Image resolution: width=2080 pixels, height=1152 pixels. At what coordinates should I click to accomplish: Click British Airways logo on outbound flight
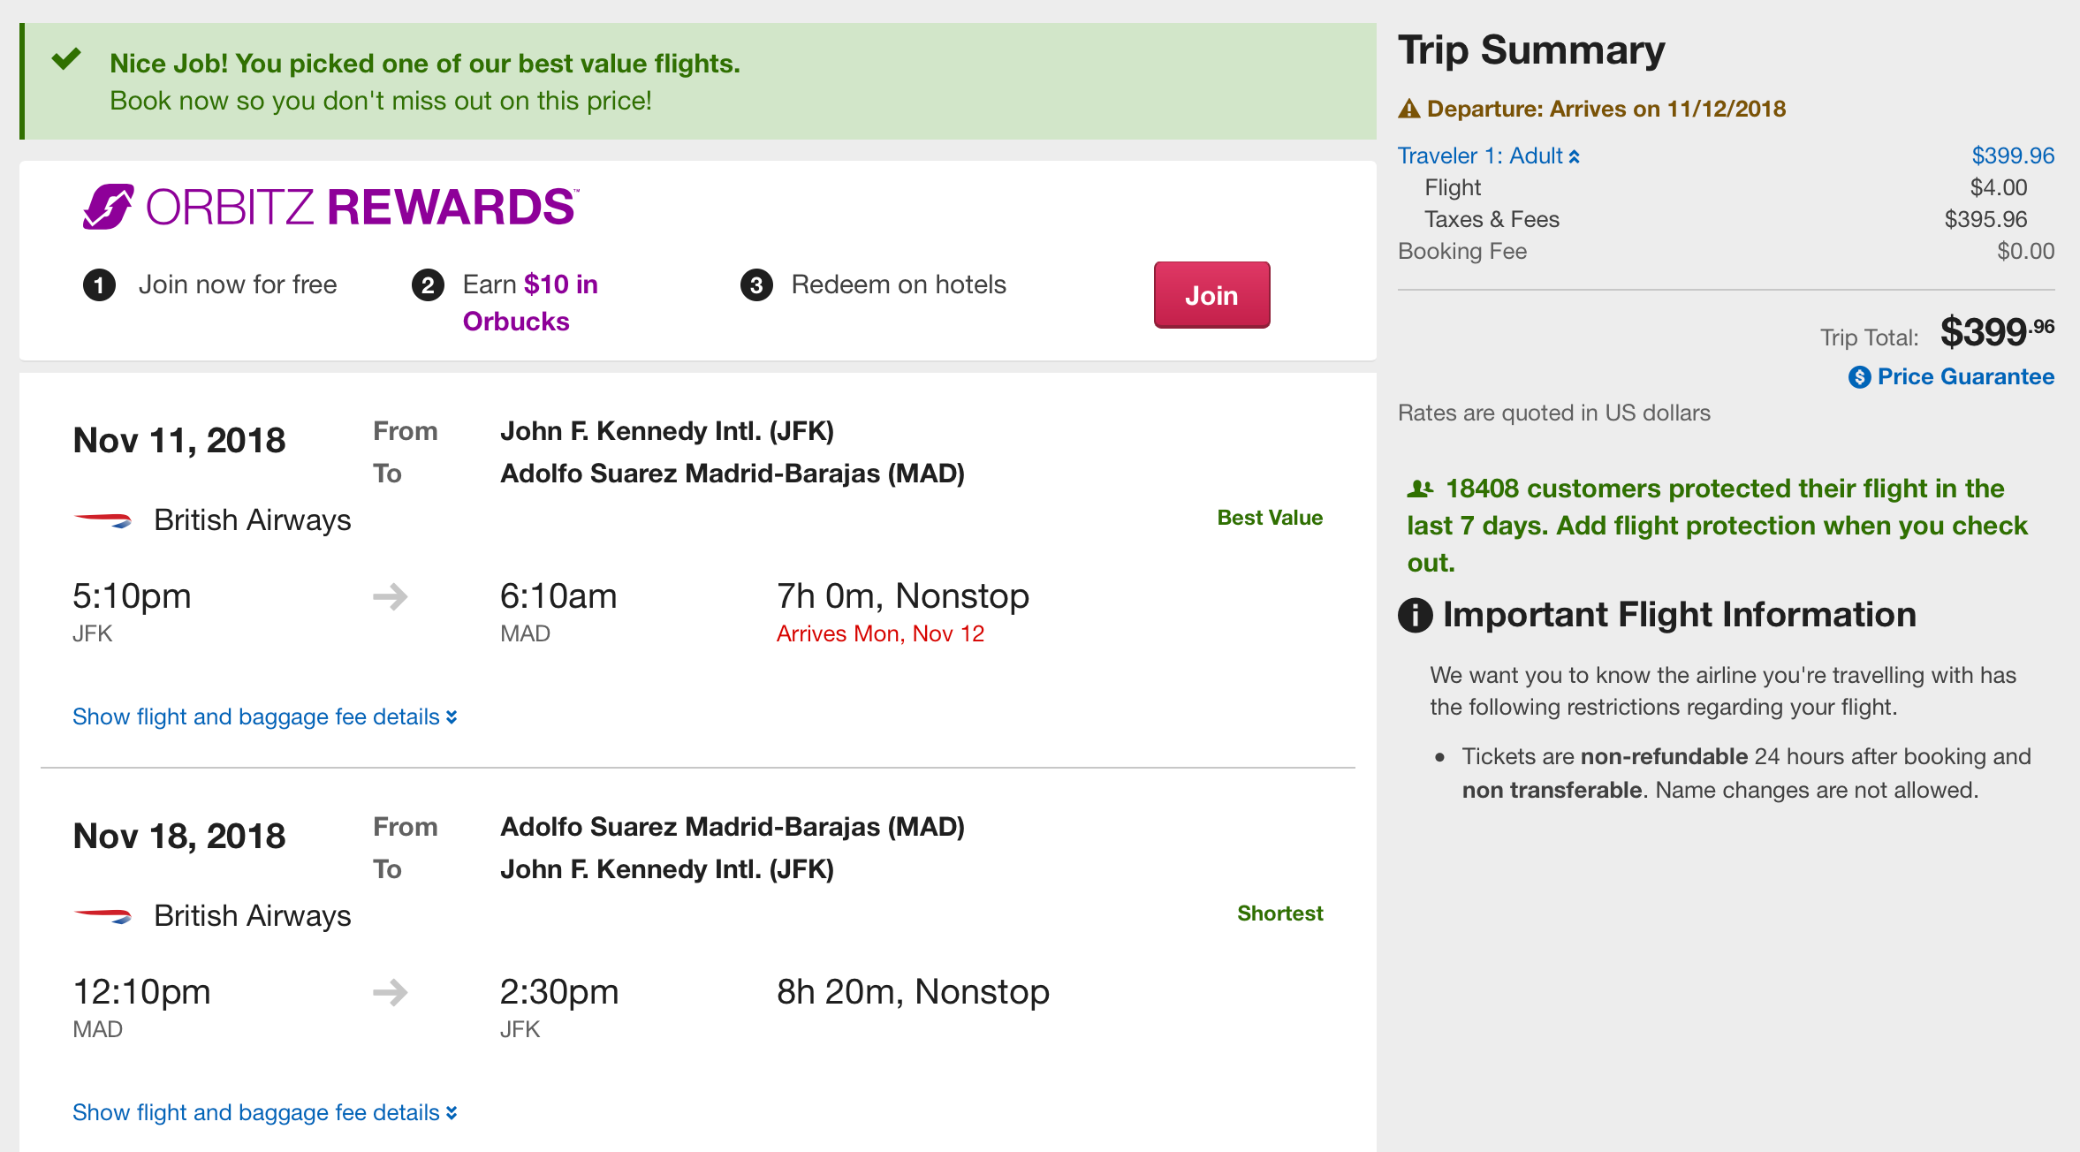coord(103,520)
